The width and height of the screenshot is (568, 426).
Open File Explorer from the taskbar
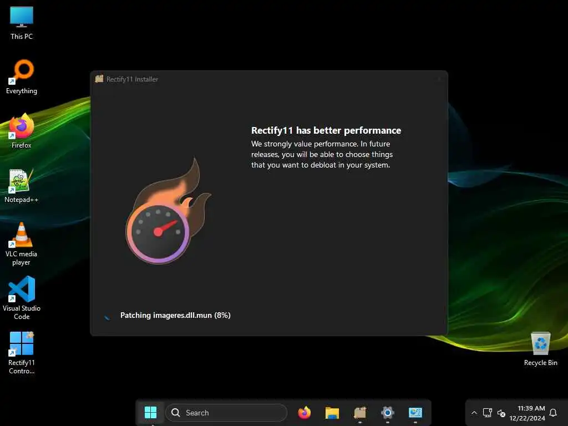click(x=332, y=413)
